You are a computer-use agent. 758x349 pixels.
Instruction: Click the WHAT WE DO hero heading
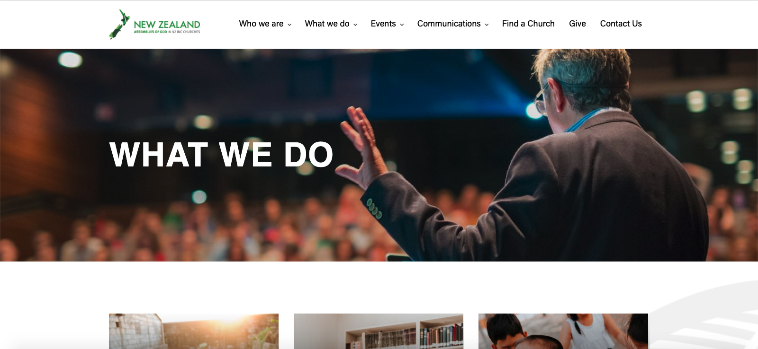[221, 155]
